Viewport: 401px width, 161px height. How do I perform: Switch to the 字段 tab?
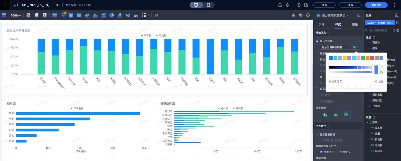[321, 25]
